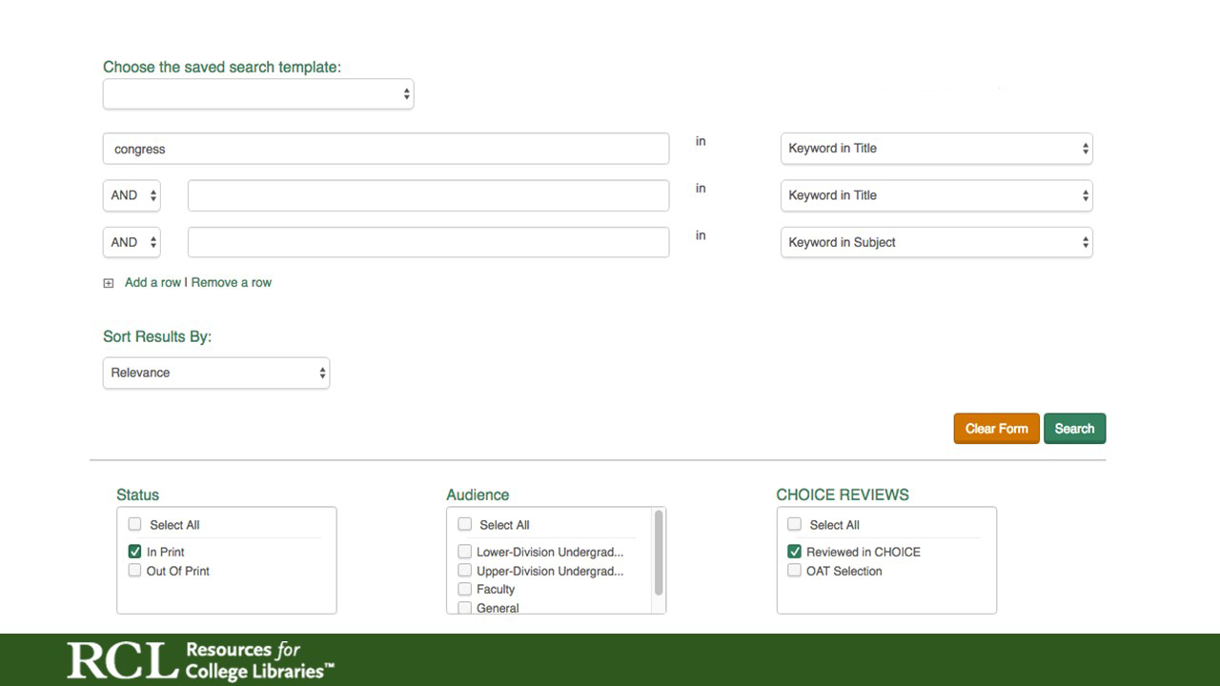
Task: Uncheck Reviewed in CHOICE checkbox
Action: tap(794, 552)
